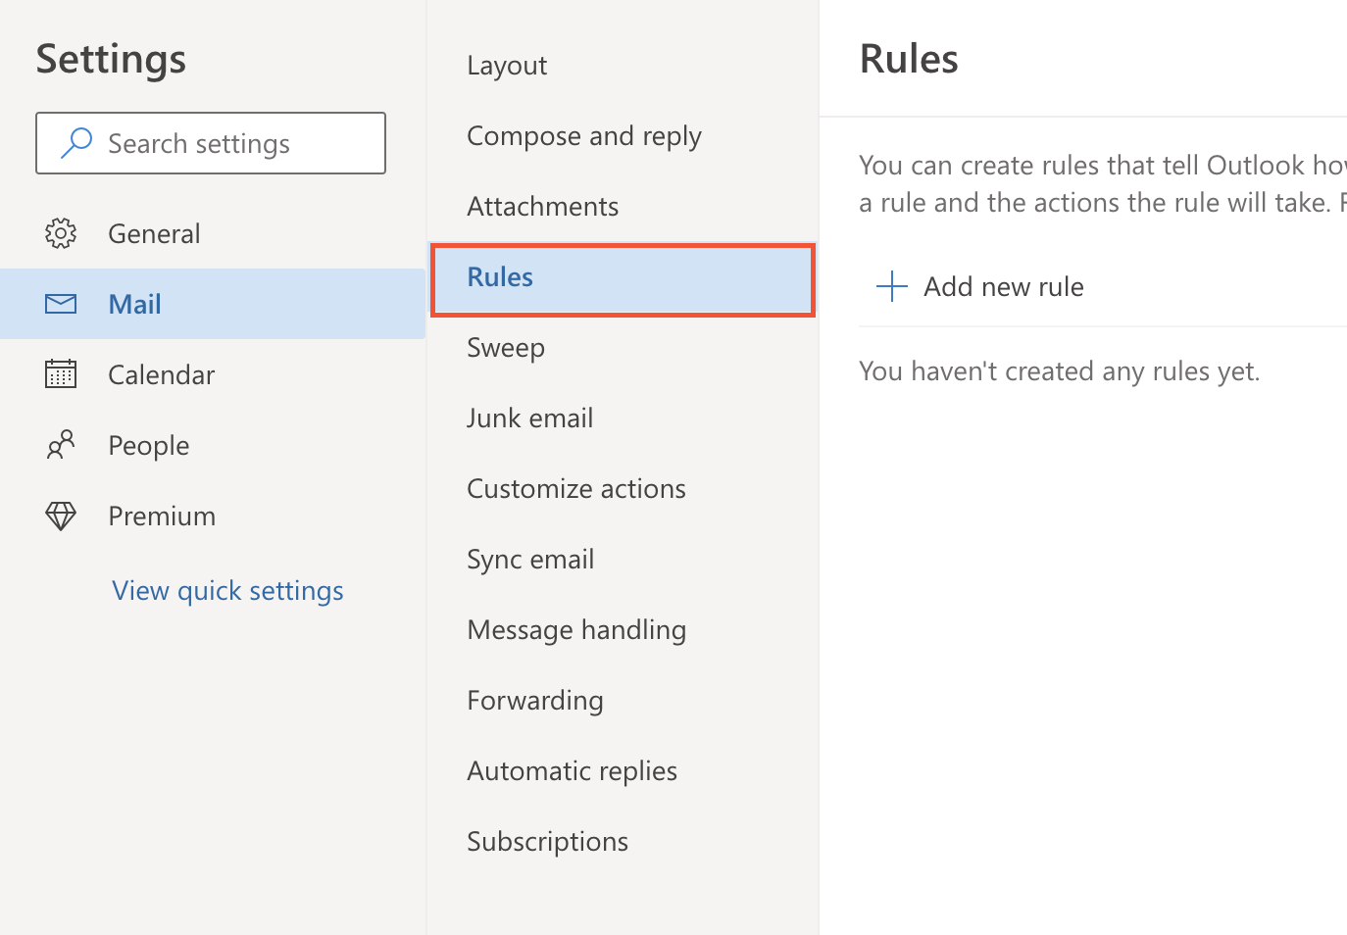This screenshot has height=935, width=1347.
Task: Open Compose and reply settings
Action: tap(584, 135)
